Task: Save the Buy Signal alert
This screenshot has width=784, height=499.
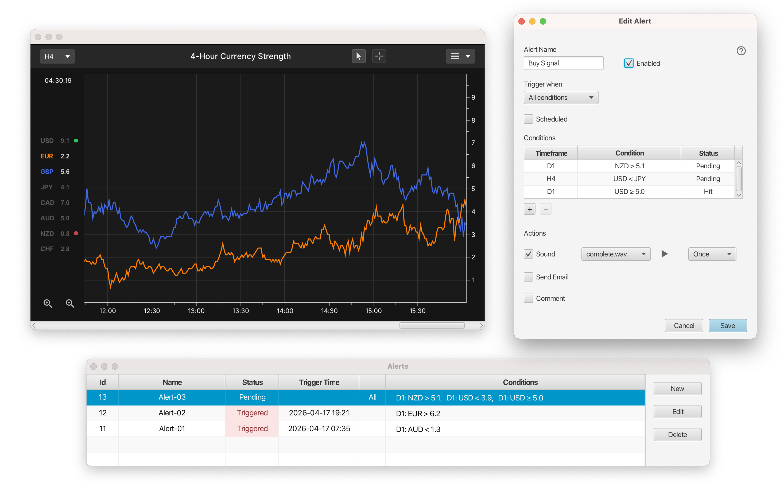Action: tap(727, 326)
